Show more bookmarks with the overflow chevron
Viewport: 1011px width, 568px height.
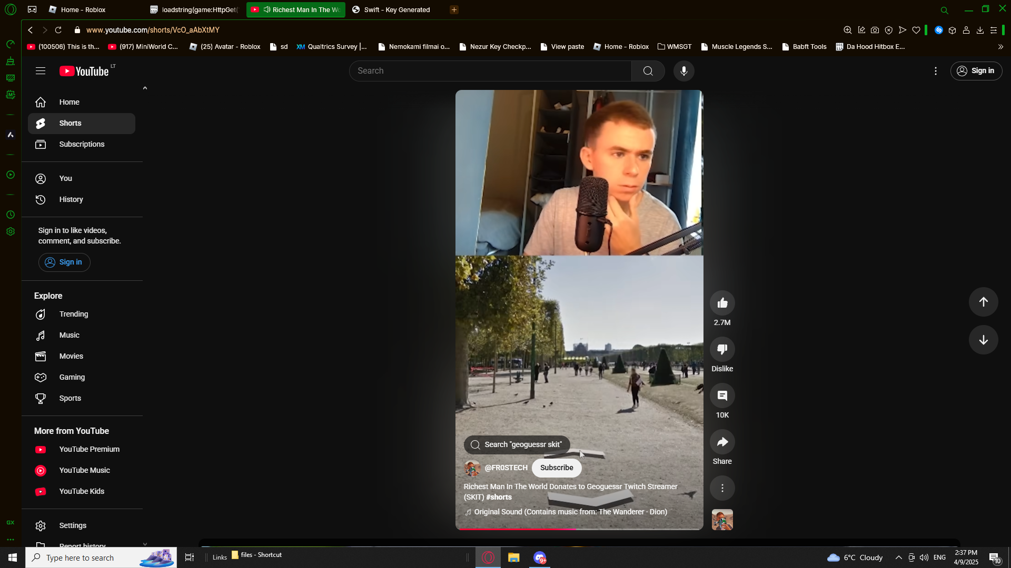[1000, 47]
